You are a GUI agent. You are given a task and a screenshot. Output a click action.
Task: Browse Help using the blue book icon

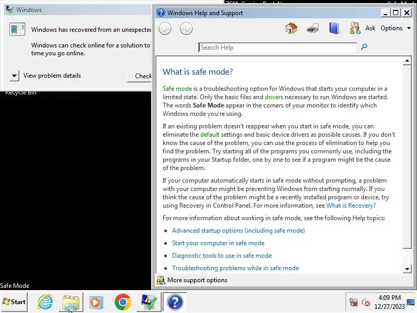coord(334,28)
